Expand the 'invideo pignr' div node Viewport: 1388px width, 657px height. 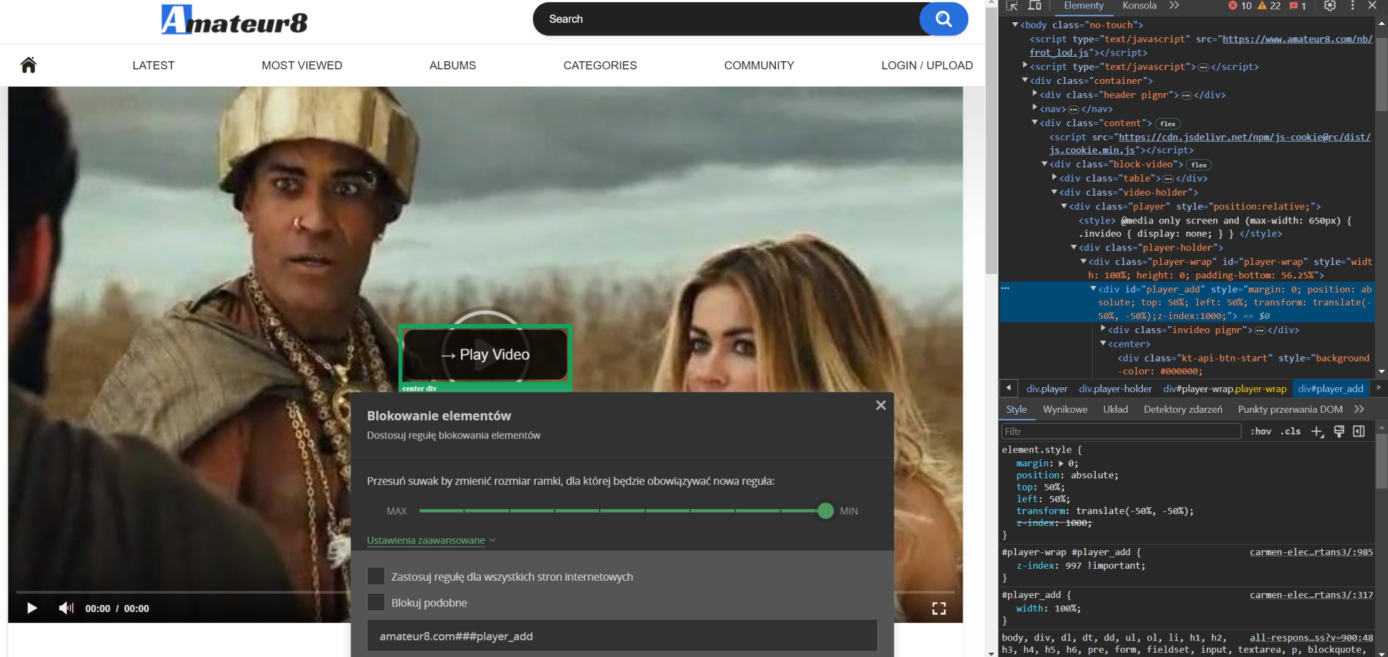[1103, 330]
